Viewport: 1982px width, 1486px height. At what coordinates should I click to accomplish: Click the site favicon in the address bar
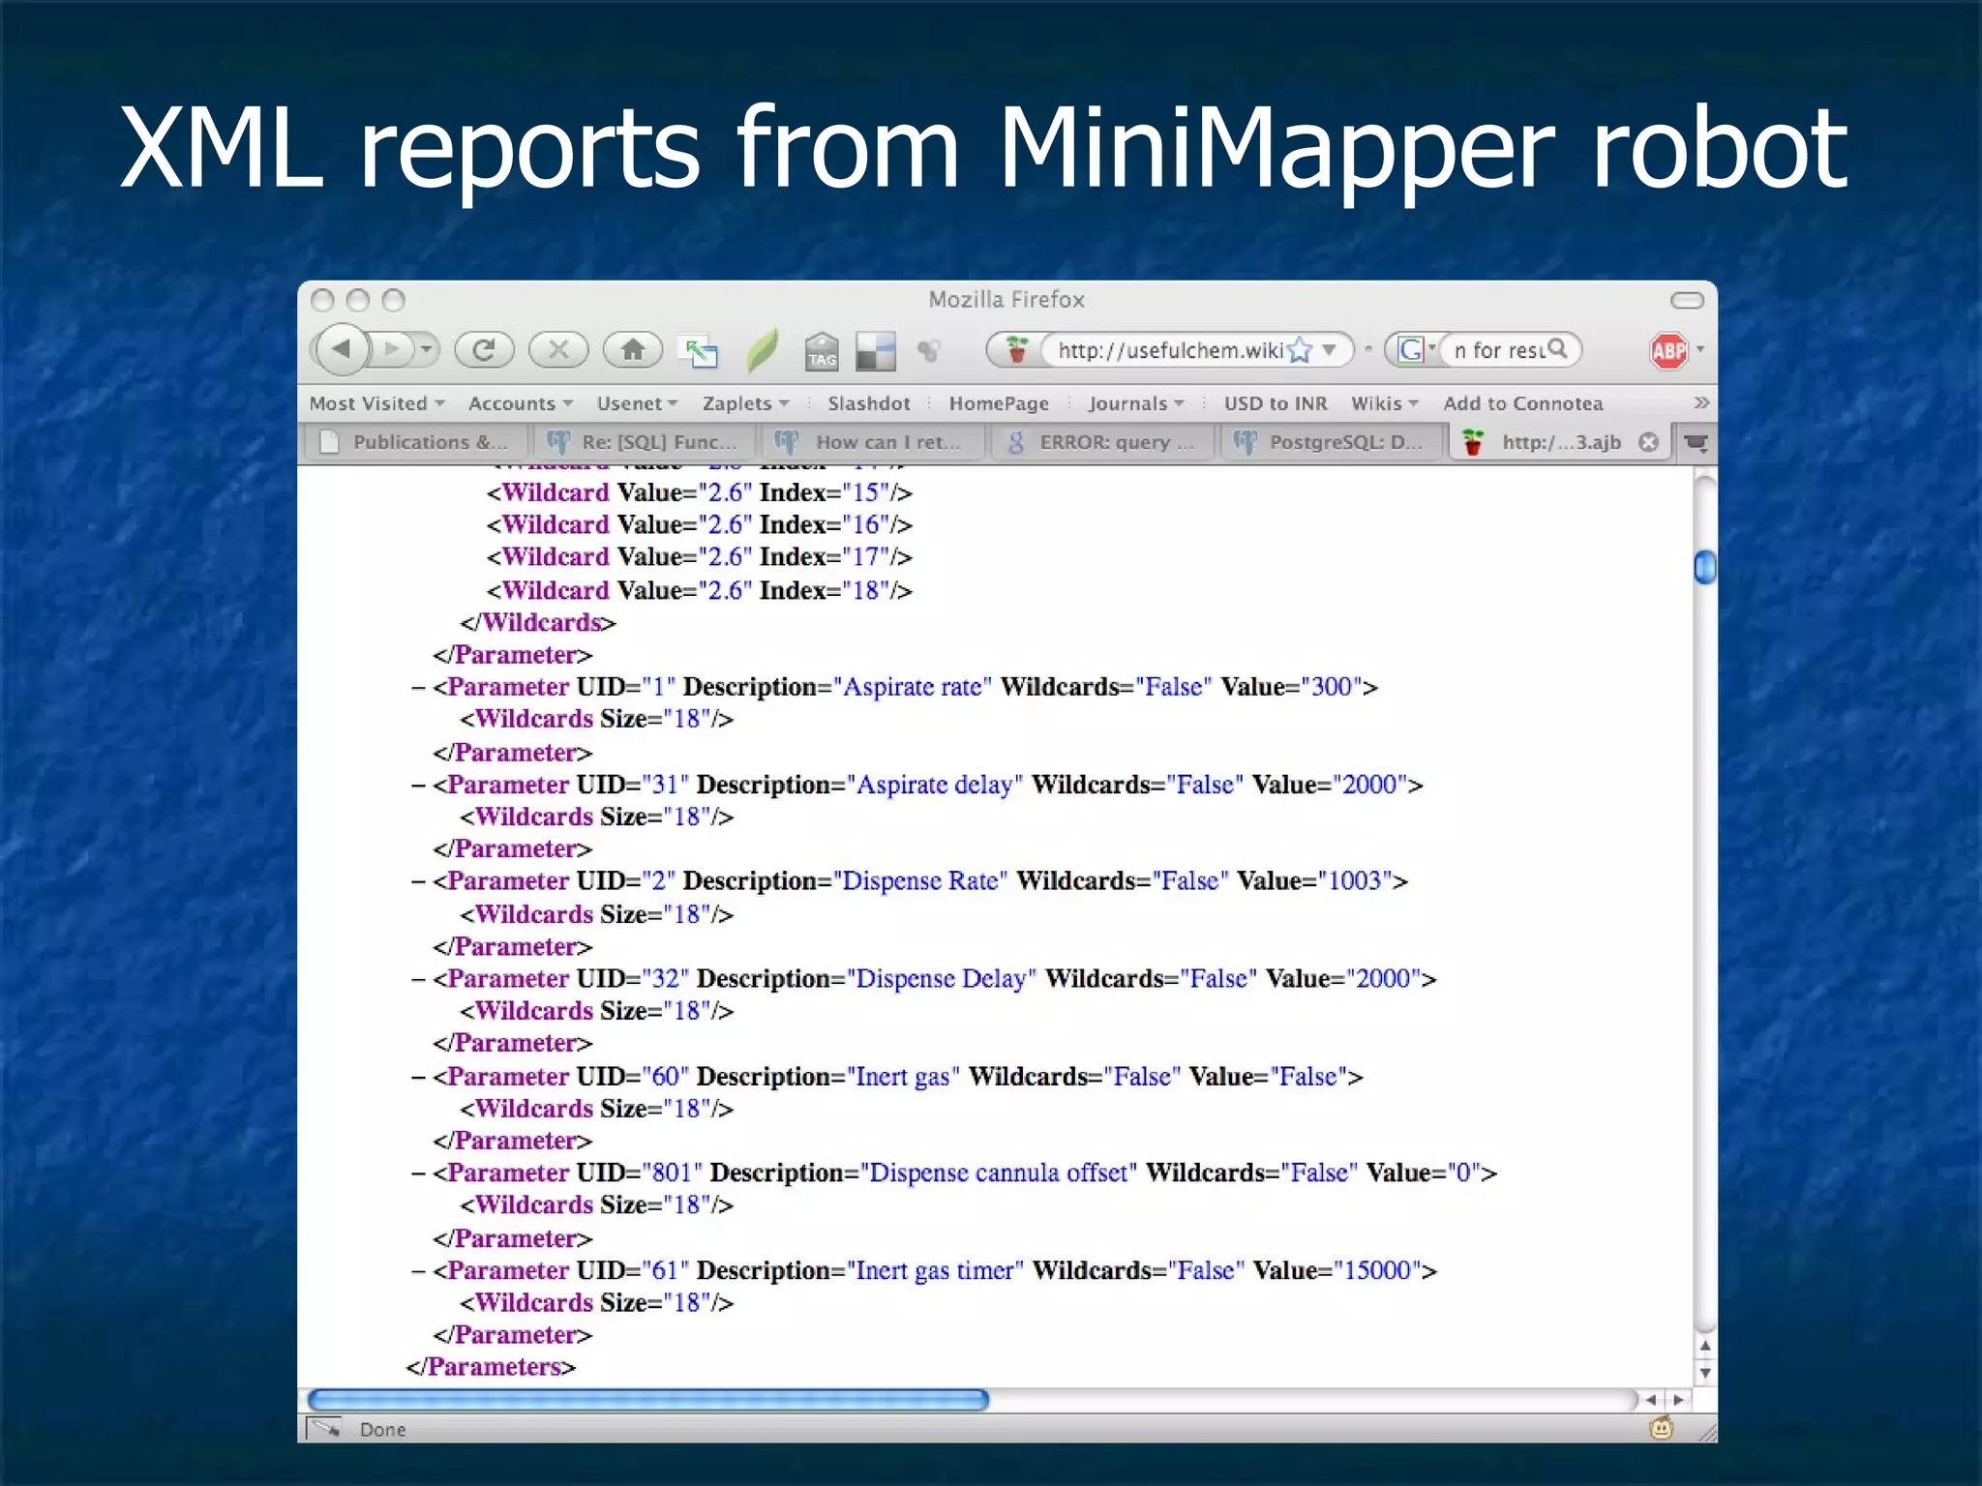click(x=1016, y=349)
